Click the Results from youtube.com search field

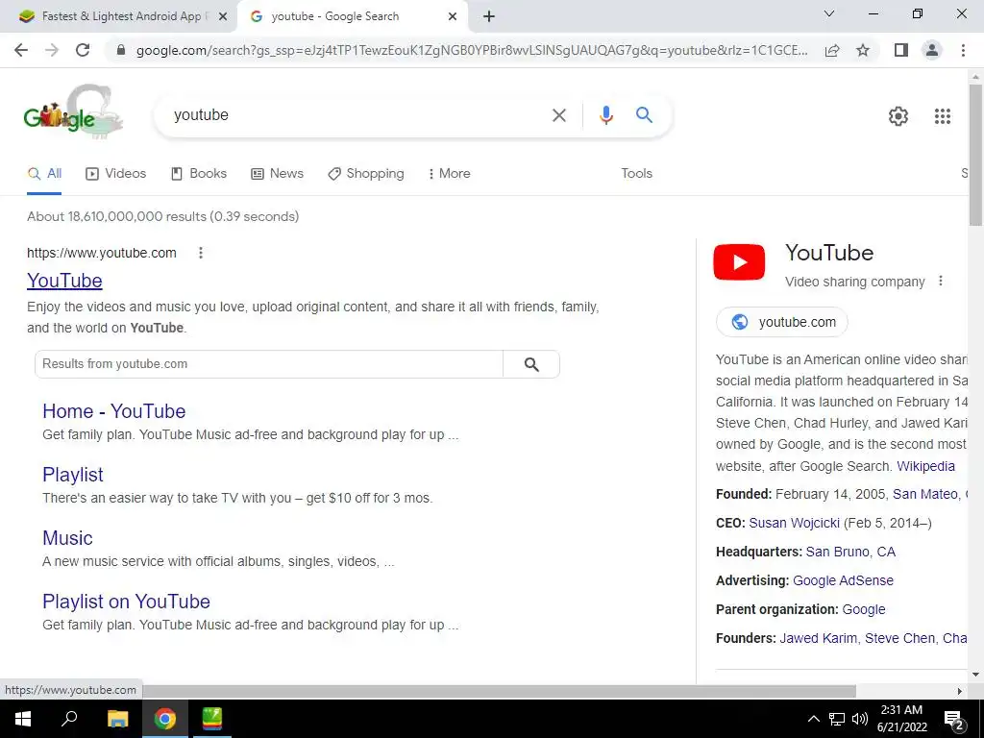269,364
